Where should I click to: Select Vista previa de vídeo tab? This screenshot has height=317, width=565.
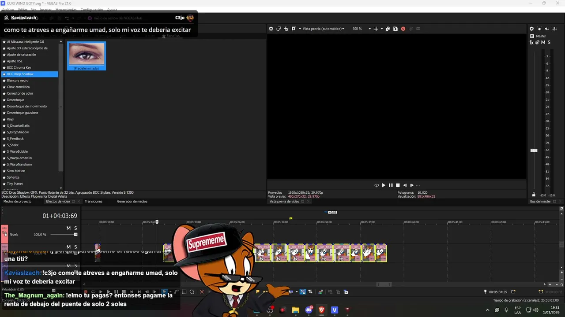tap(284, 201)
